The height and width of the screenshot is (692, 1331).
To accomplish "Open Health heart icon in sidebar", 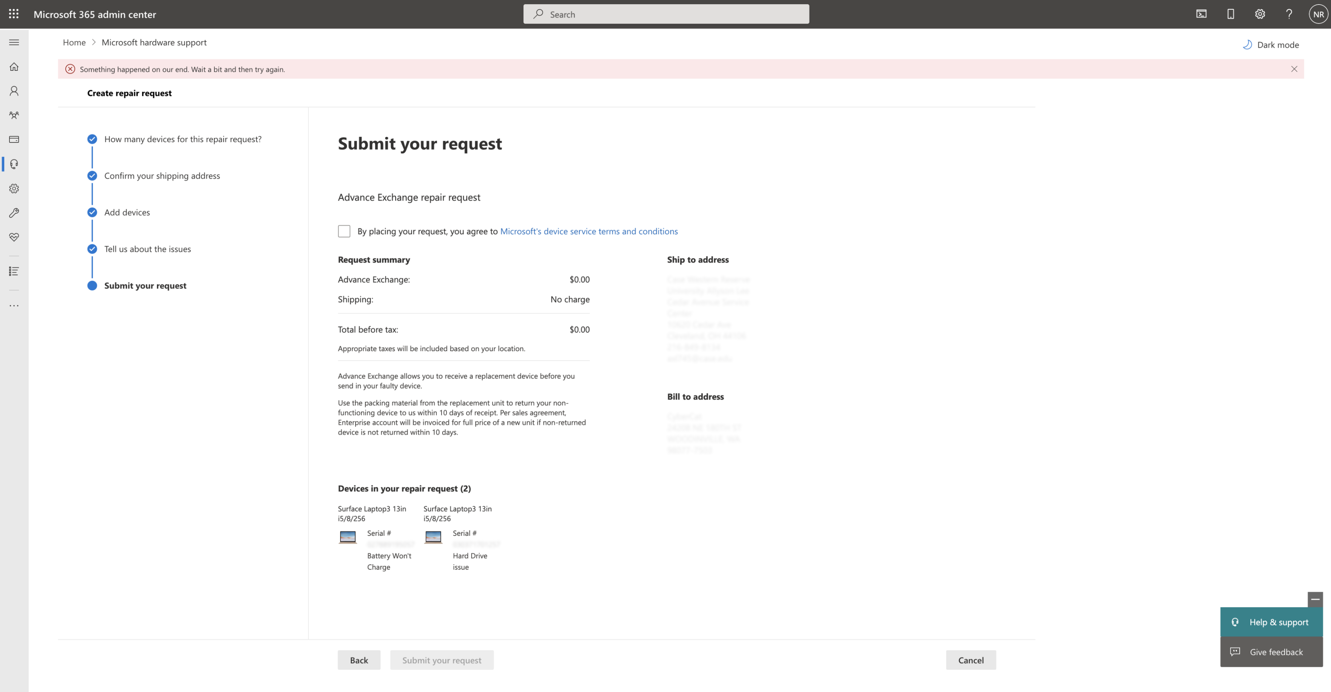I will pyautogui.click(x=14, y=237).
